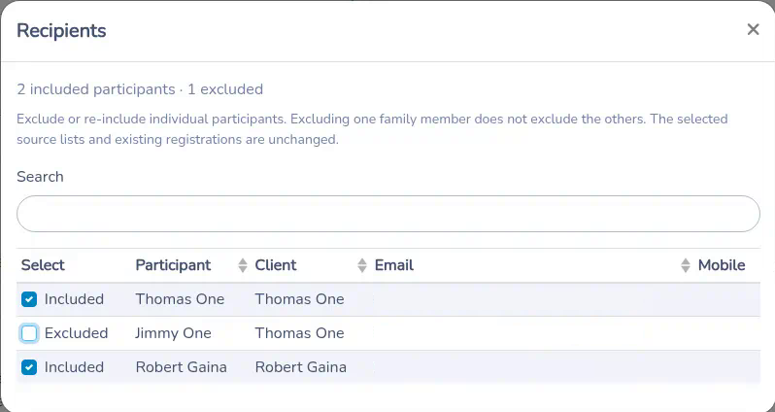This screenshot has width=775, height=412.
Task: Uncheck the Included checkbox for participant Robert Gaina
Action: coord(29,367)
